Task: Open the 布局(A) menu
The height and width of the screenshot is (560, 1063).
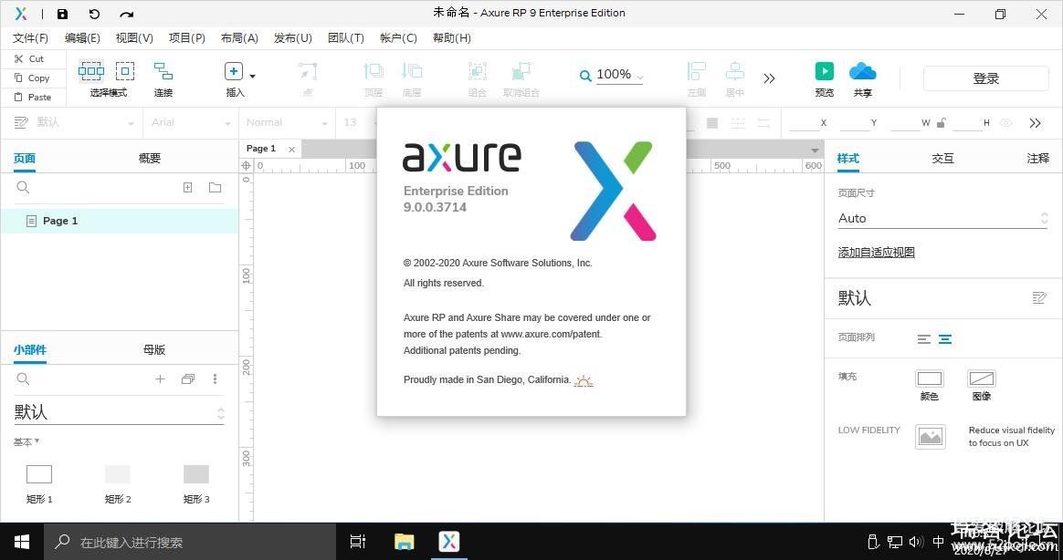Action: point(239,38)
